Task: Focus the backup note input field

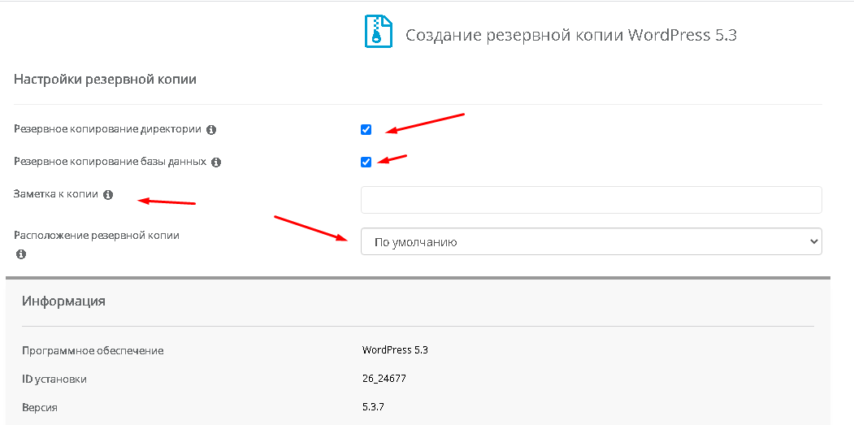Action: tap(591, 200)
